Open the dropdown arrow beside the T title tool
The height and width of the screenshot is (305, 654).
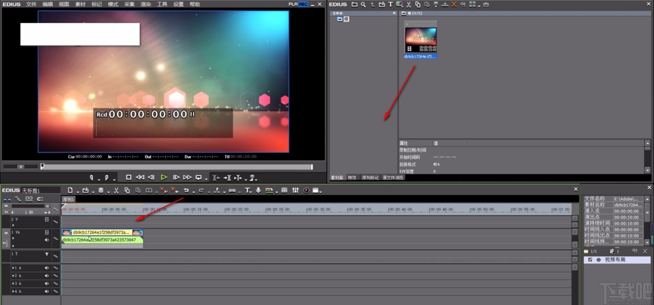click(x=251, y=192)
